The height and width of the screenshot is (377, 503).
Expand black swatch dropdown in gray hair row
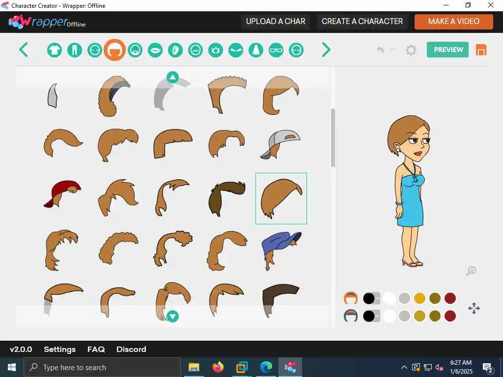[378, 316]
